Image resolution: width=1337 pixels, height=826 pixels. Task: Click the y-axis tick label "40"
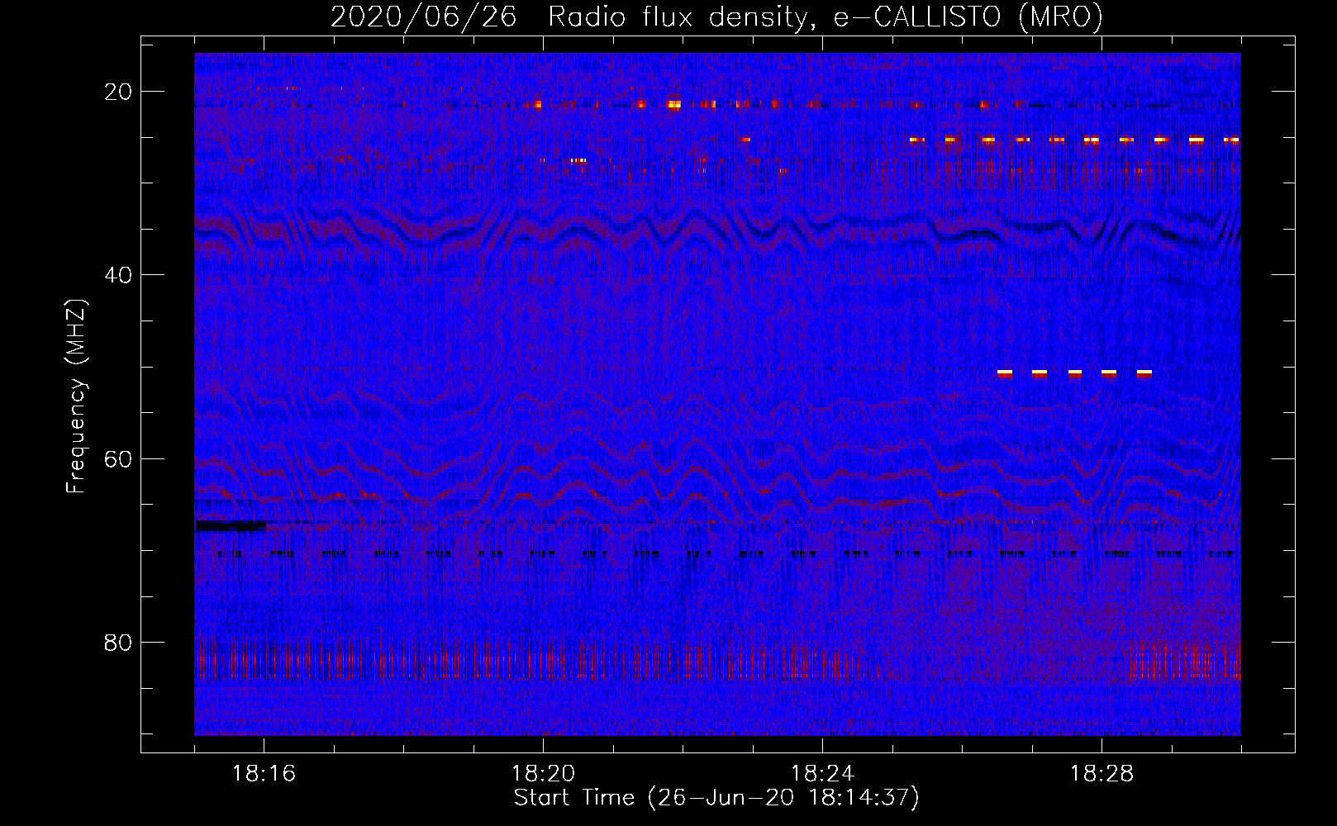[x=118, y=275]
